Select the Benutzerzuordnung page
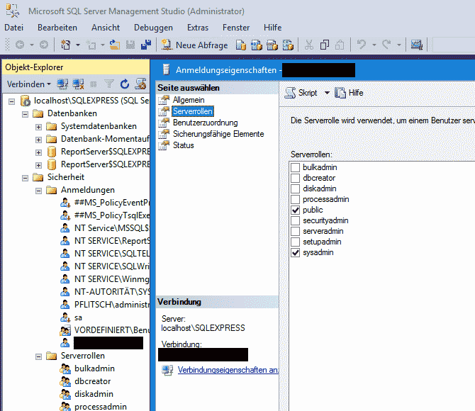 (x=206, y=123)
